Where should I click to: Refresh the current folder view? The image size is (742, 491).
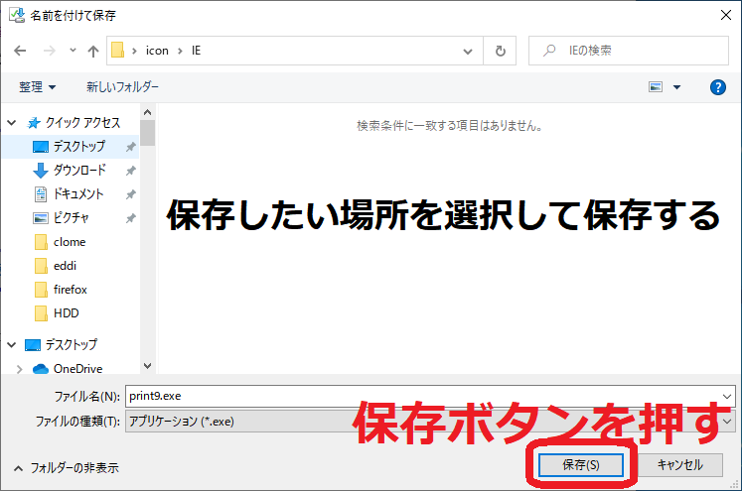(501, 51)
